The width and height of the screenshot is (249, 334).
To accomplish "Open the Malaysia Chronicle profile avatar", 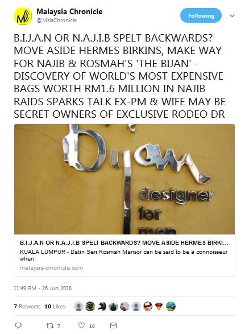I will pyautogui.click(x=23, y=16).
